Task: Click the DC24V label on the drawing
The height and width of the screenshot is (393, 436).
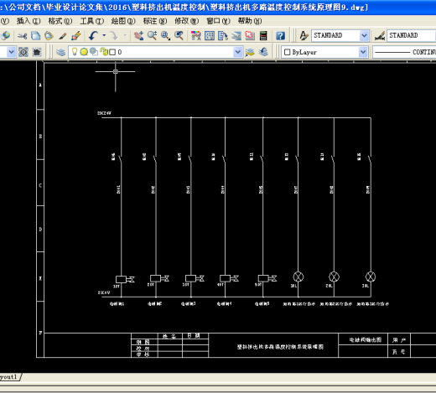Action: coord(104,113)
